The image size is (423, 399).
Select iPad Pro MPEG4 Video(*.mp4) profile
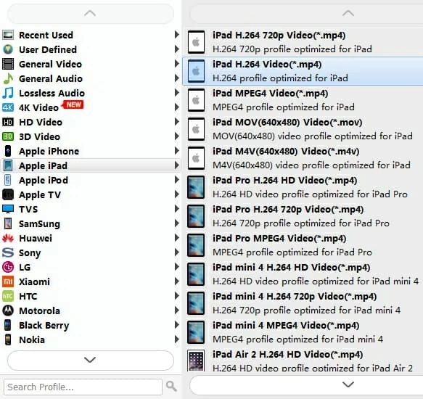[303, 245]
